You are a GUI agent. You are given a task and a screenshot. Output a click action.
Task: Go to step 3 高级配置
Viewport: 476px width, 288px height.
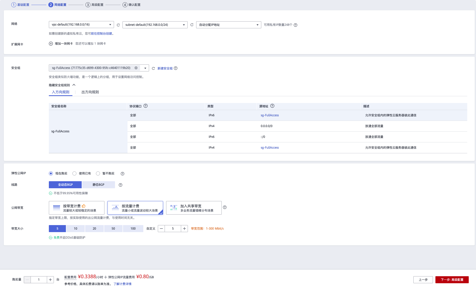tap(94, 5)
